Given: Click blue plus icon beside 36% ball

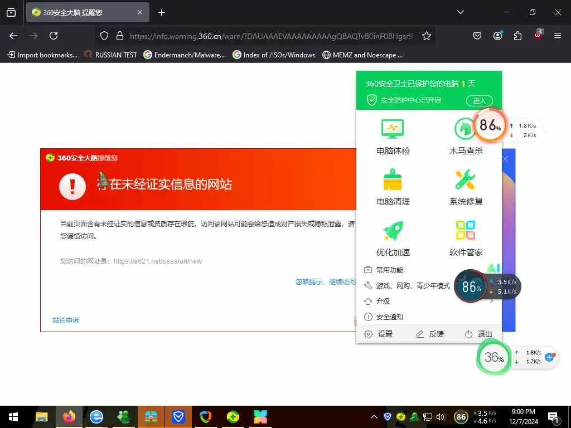Looking at the screenshot, I should pos(550,357).
